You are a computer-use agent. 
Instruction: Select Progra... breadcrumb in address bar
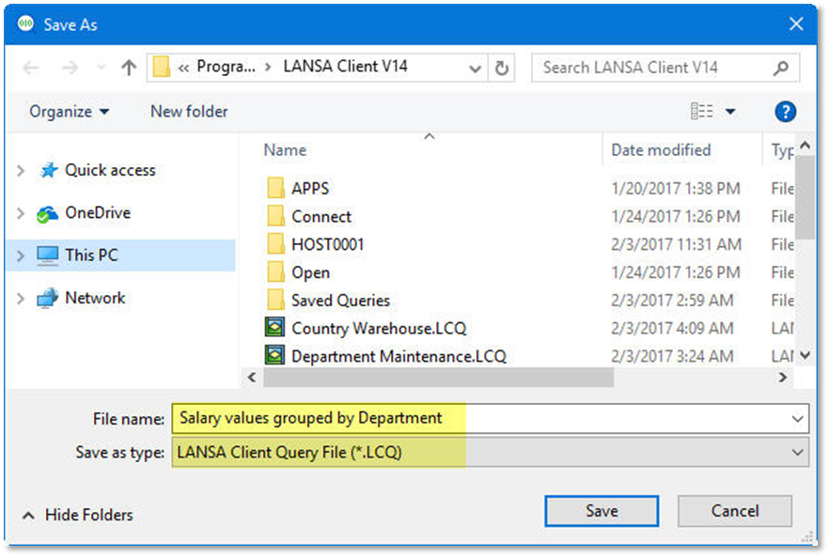click(x=226, y=67)
